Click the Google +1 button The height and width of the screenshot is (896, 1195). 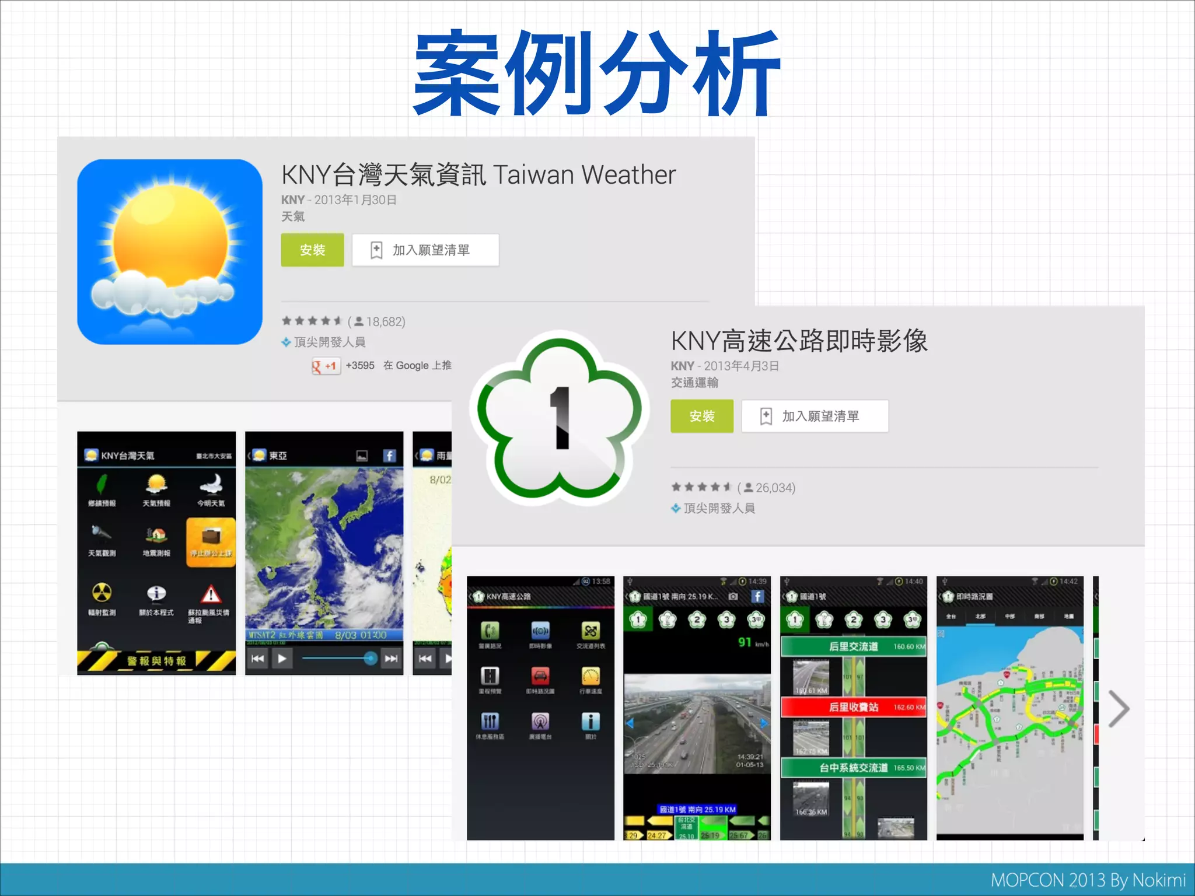[x=326, y=366]
